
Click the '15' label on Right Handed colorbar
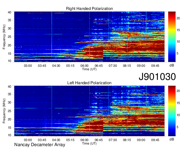click(x=178, y=30)
